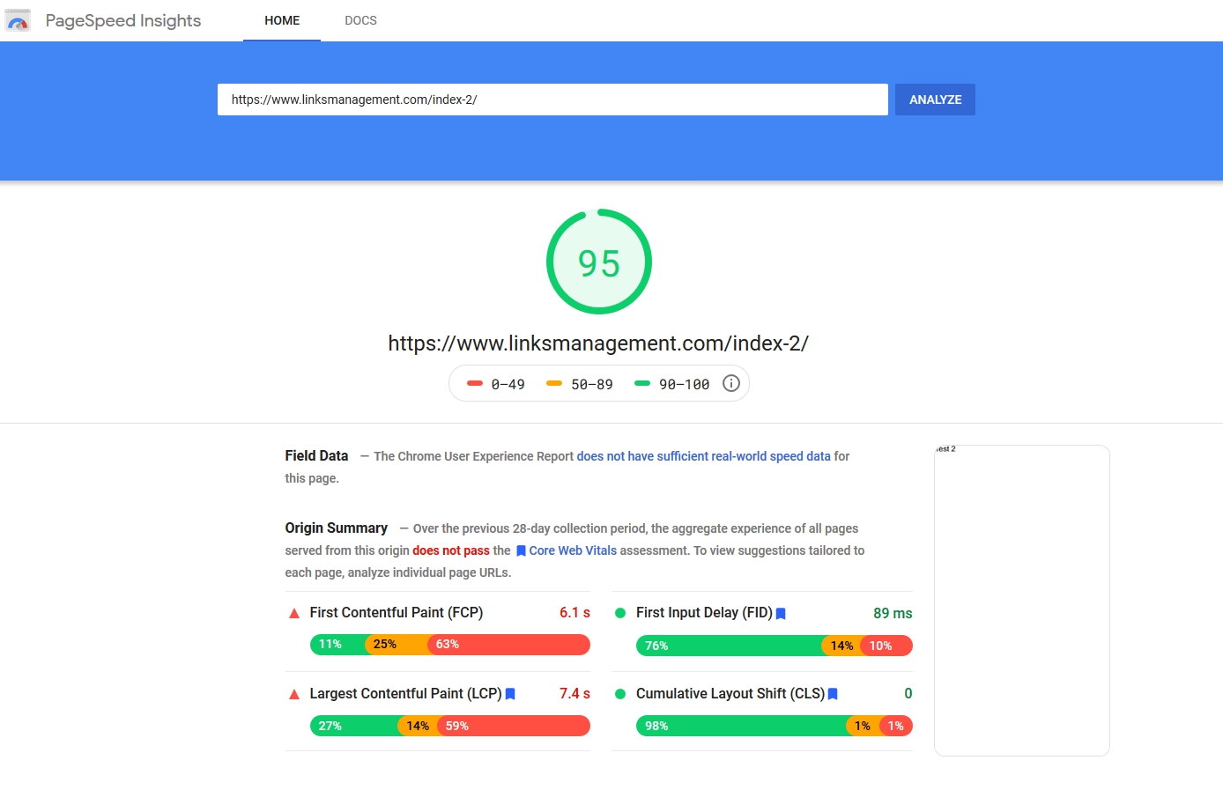The height and width of the screenshot is (790, 1223).
Task: Click the LCP 14% orange bar segment
Action: pos(418,726)
